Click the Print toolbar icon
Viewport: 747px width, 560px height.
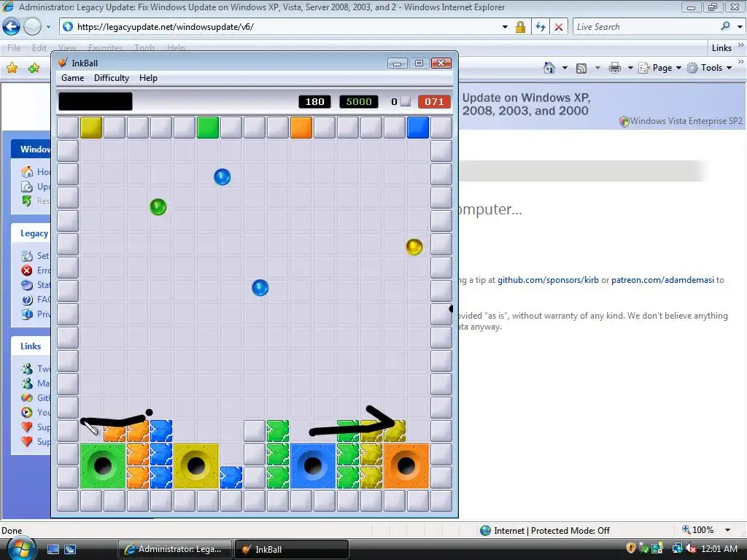click(x=615, y=68)
